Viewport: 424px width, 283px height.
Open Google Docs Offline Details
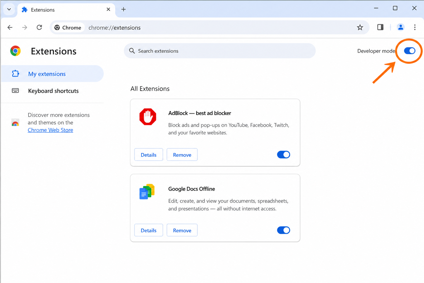pos(149,230)
